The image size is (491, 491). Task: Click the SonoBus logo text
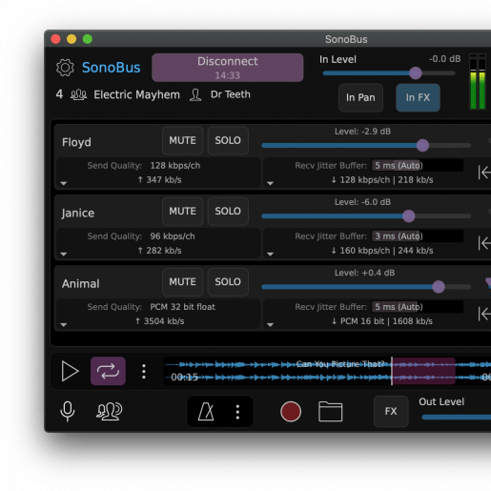point(112,68)
